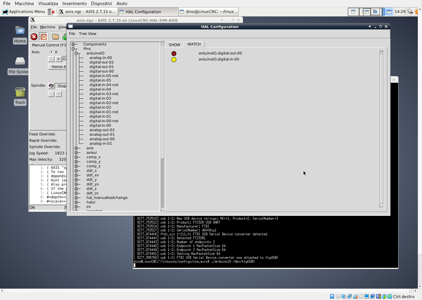The height and width of the screenshot is (300, 422).
Task: Select analog-out-01 pin in tree
Action: pyautogui.click(x=102, y=135)
